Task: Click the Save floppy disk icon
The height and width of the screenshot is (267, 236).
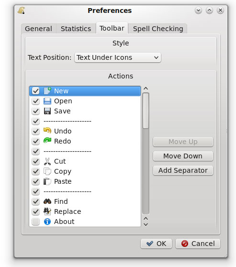Action: click(47, 111)
